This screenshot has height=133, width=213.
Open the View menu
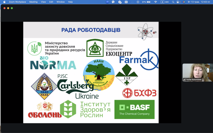(x=43, y=2)
